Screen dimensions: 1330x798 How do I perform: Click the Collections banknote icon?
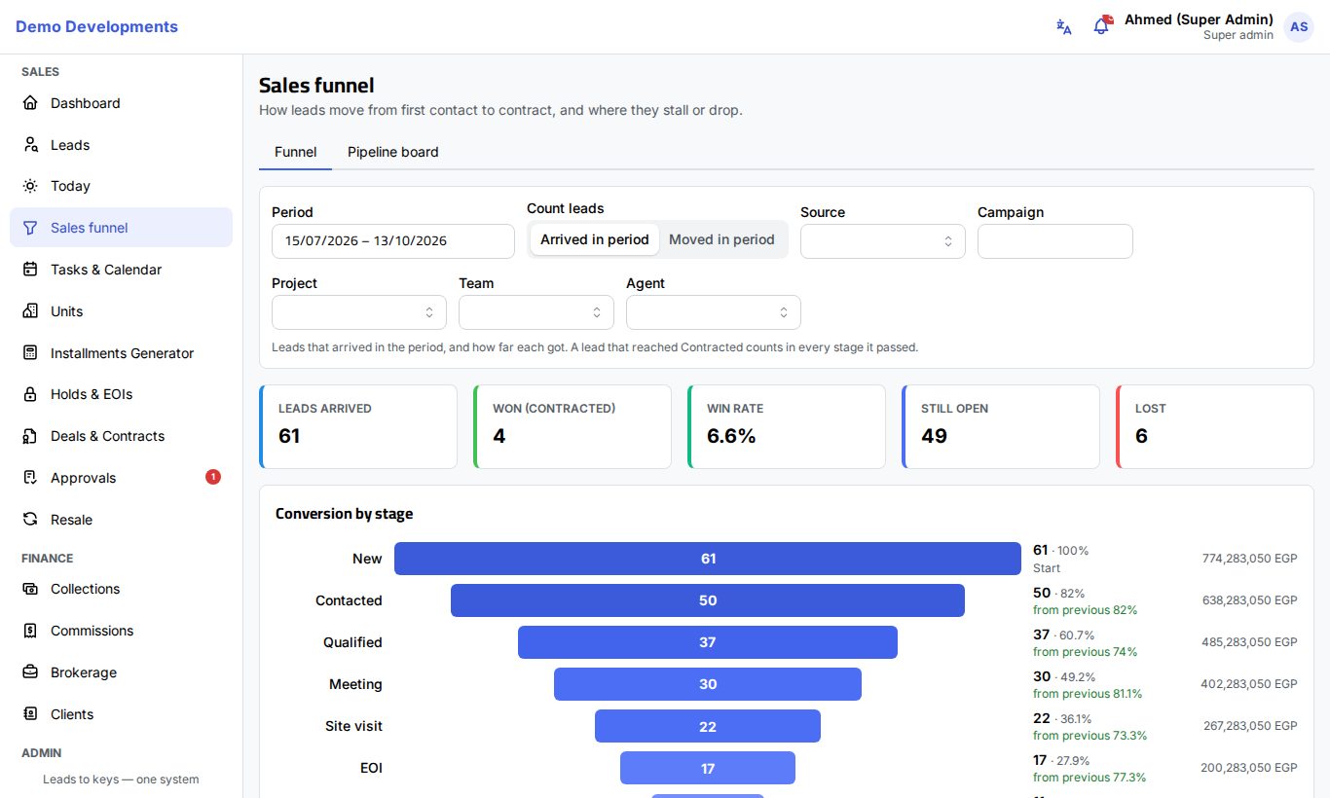pyautogui.click(x=30, y=589)
